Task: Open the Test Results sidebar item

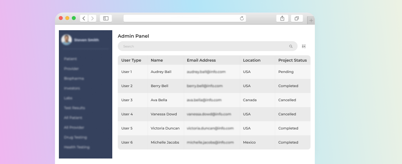Action: tap(74, 108)
